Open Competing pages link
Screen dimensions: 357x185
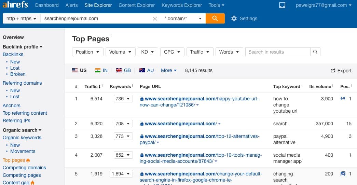[22, 175]
